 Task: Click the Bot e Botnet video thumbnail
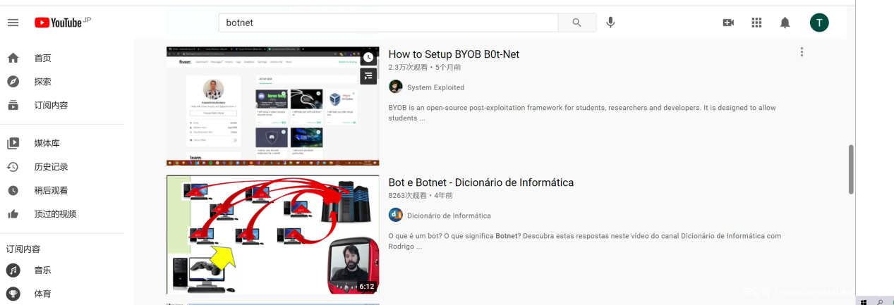(272, 234)
